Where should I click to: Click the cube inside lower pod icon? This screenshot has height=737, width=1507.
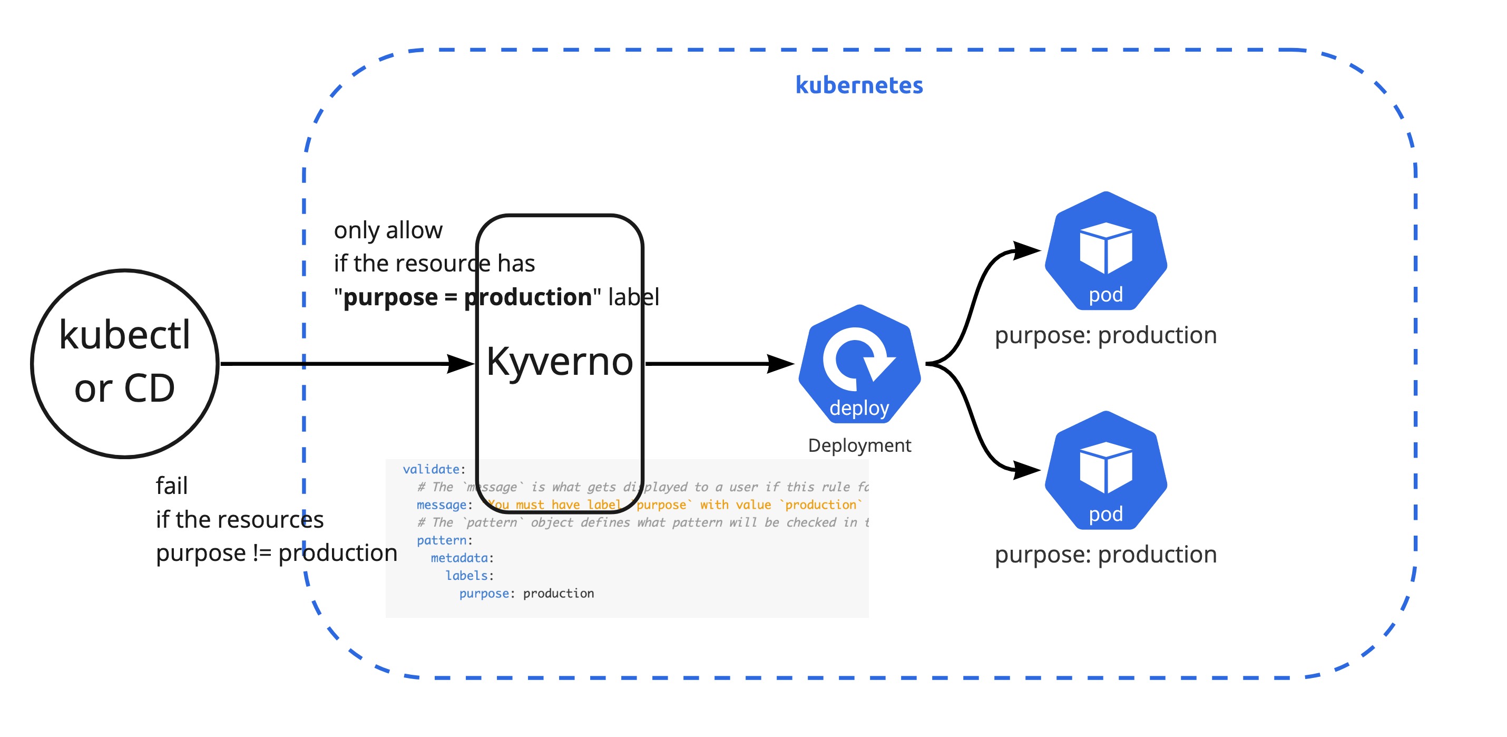(x=1105, y=467)
